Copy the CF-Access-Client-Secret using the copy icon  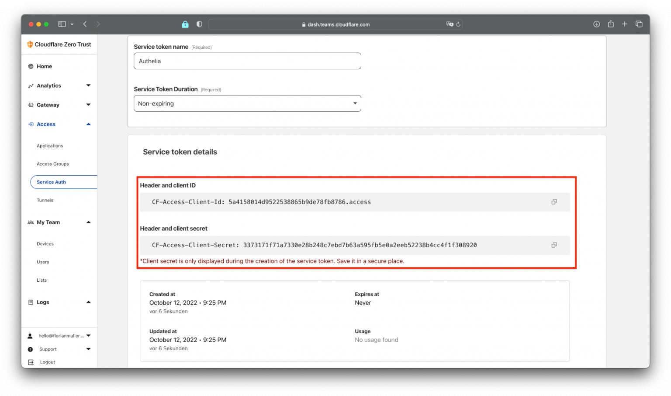coord(554,245)
